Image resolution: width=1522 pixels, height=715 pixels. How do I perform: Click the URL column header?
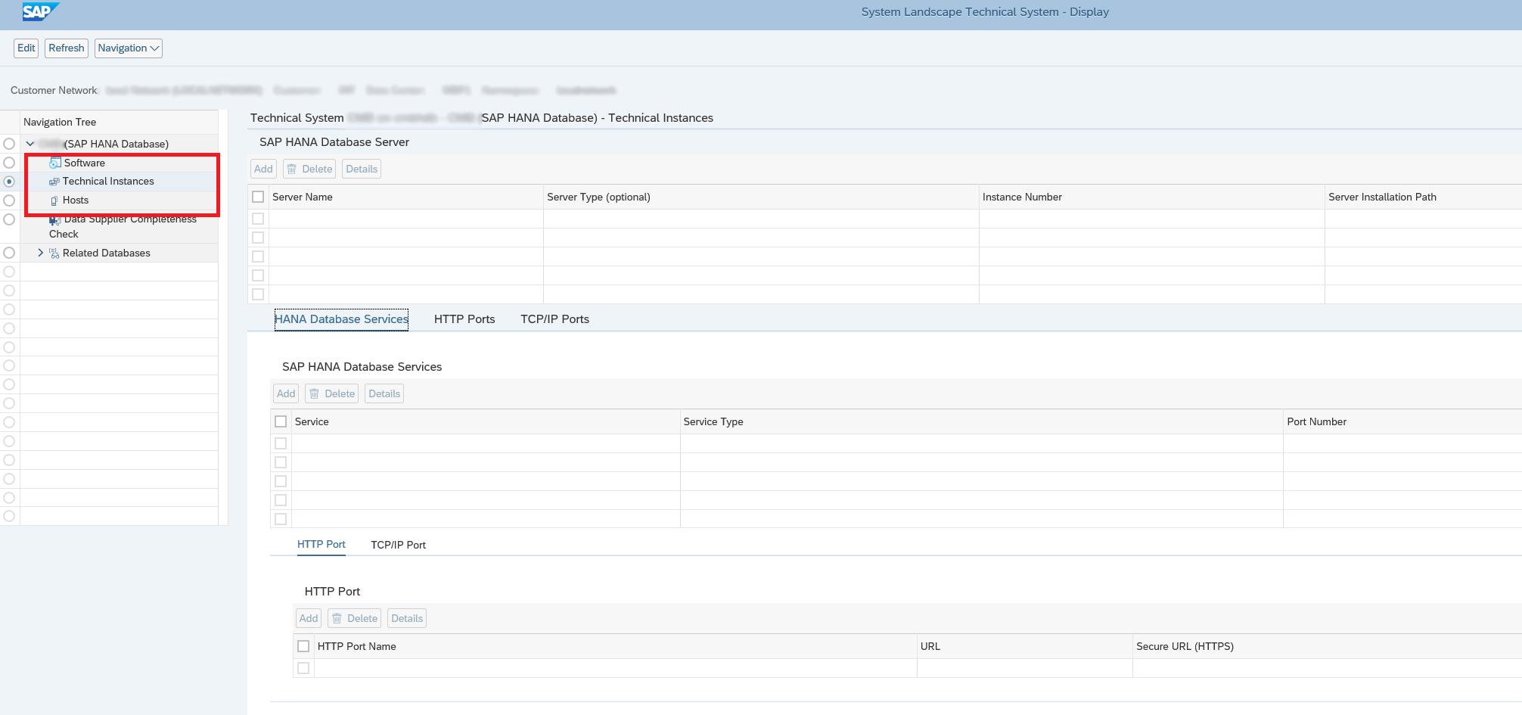[1024, 646]
